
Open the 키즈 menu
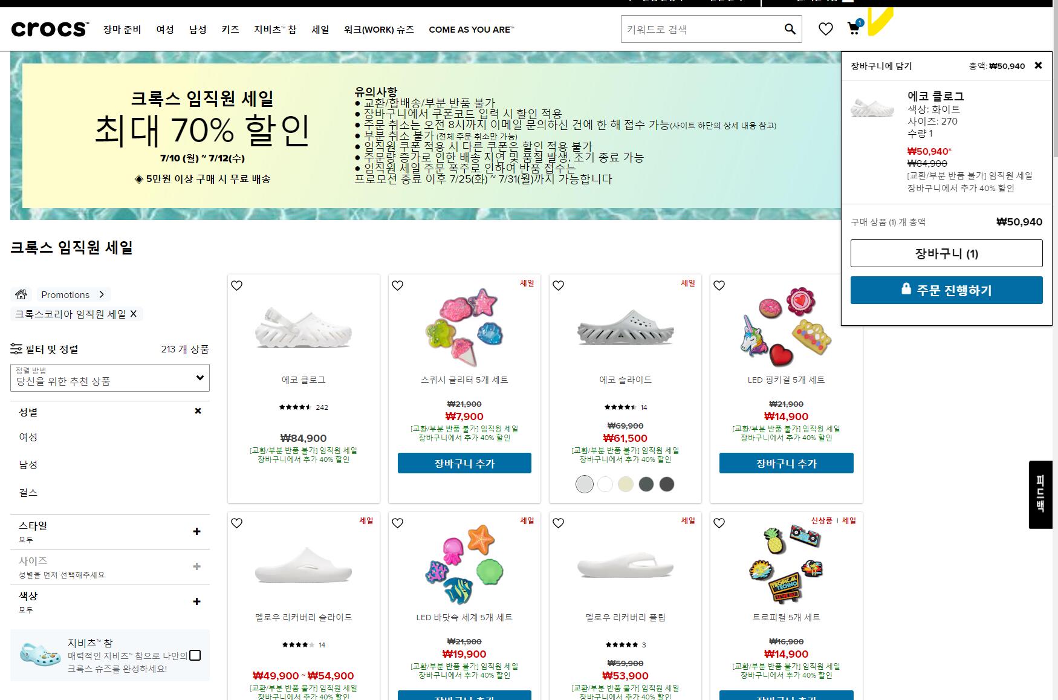230,29
